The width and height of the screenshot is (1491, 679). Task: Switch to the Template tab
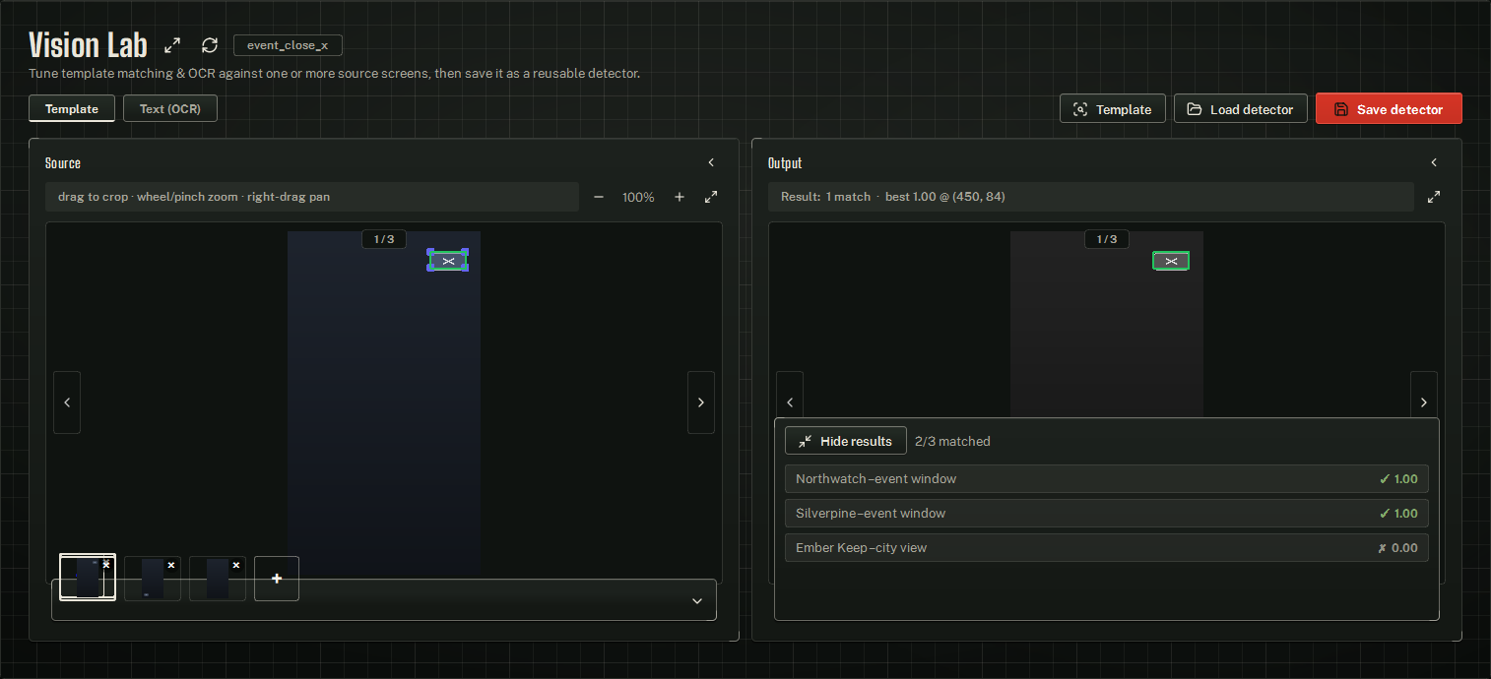[72, 108]
